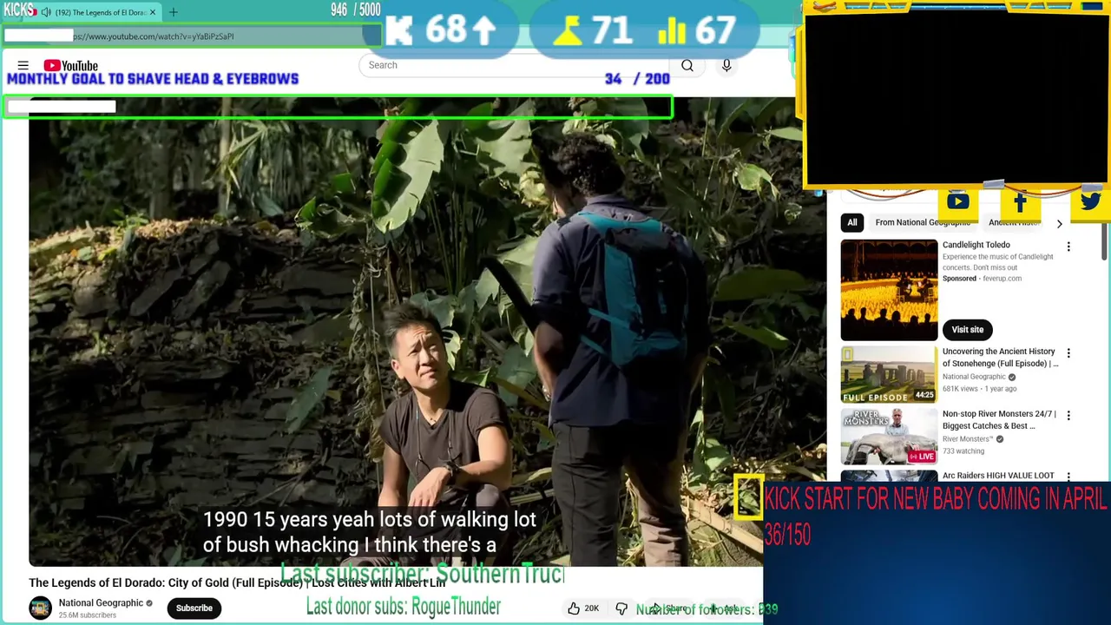Start voice search with the microphone icon
Screen dimensions: 1111x625
(x=726, y=65)
